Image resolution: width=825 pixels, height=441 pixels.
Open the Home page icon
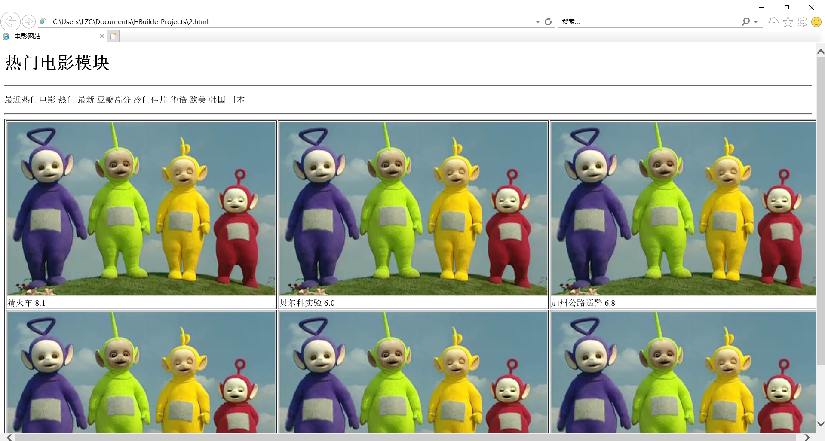point(773,22)
